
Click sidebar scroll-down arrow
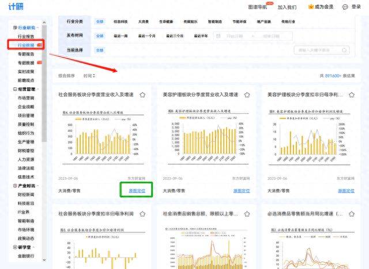(x=44, y=260)
